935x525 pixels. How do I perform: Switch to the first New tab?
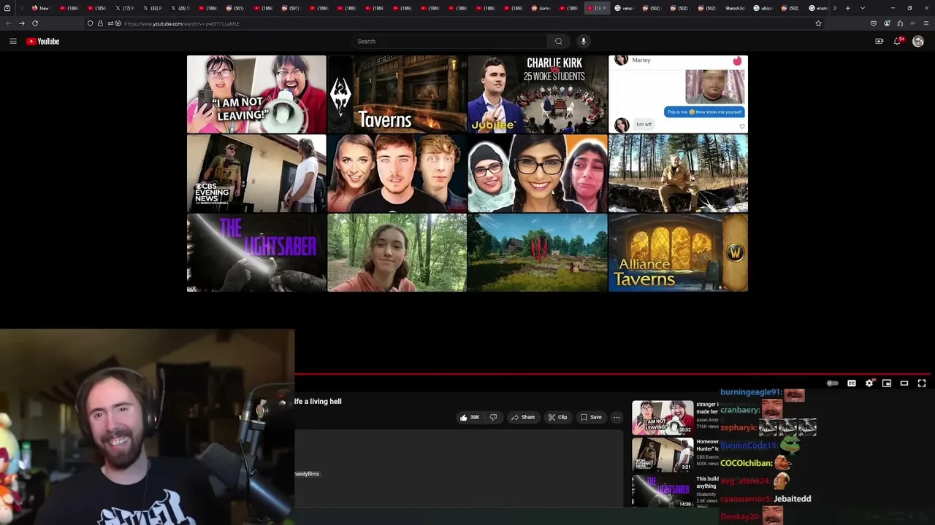point(40,8)
